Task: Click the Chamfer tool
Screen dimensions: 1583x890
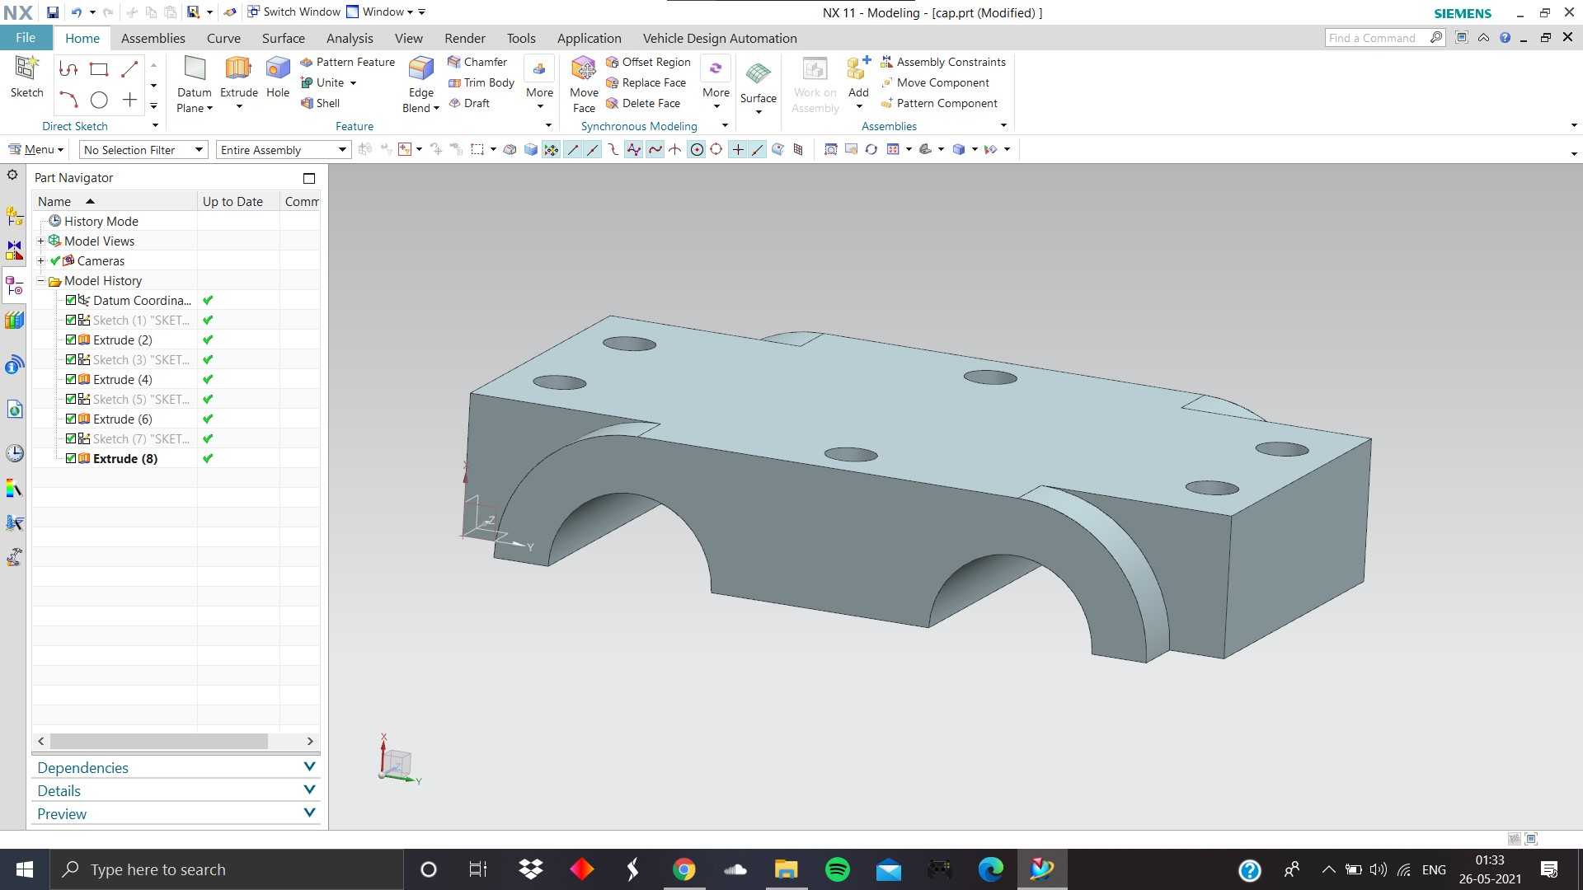Action: (x=477, y=62)
